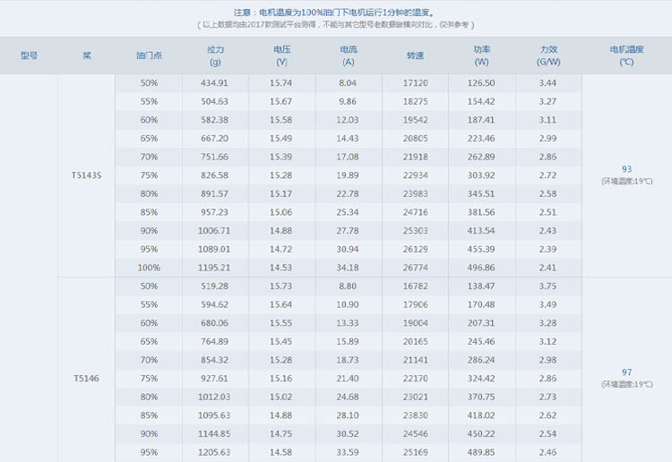Select voltage value 15.67

coord(280,101)
